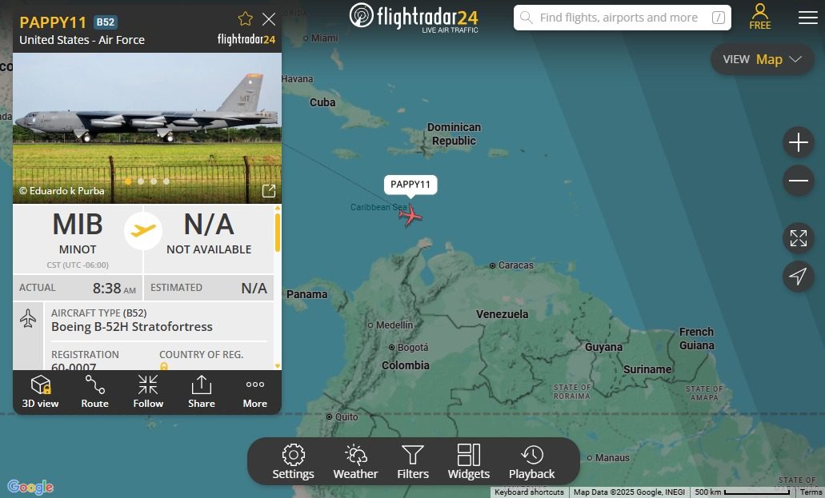Open map Settings gear
This screenshot has width=825, height=498.
pos(293,462)
